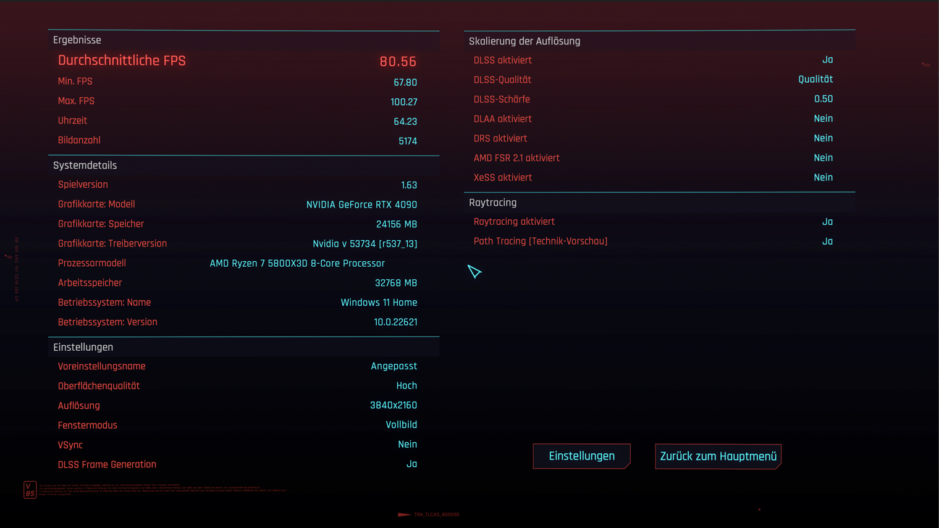Click the Min. FPS label
The image size is (939, 528).
pos(75,82)
